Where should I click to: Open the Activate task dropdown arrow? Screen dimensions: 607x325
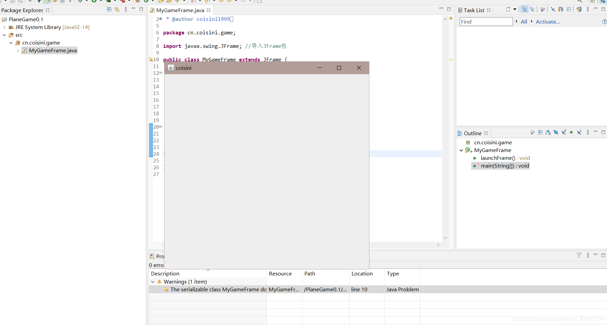point(532,21)
